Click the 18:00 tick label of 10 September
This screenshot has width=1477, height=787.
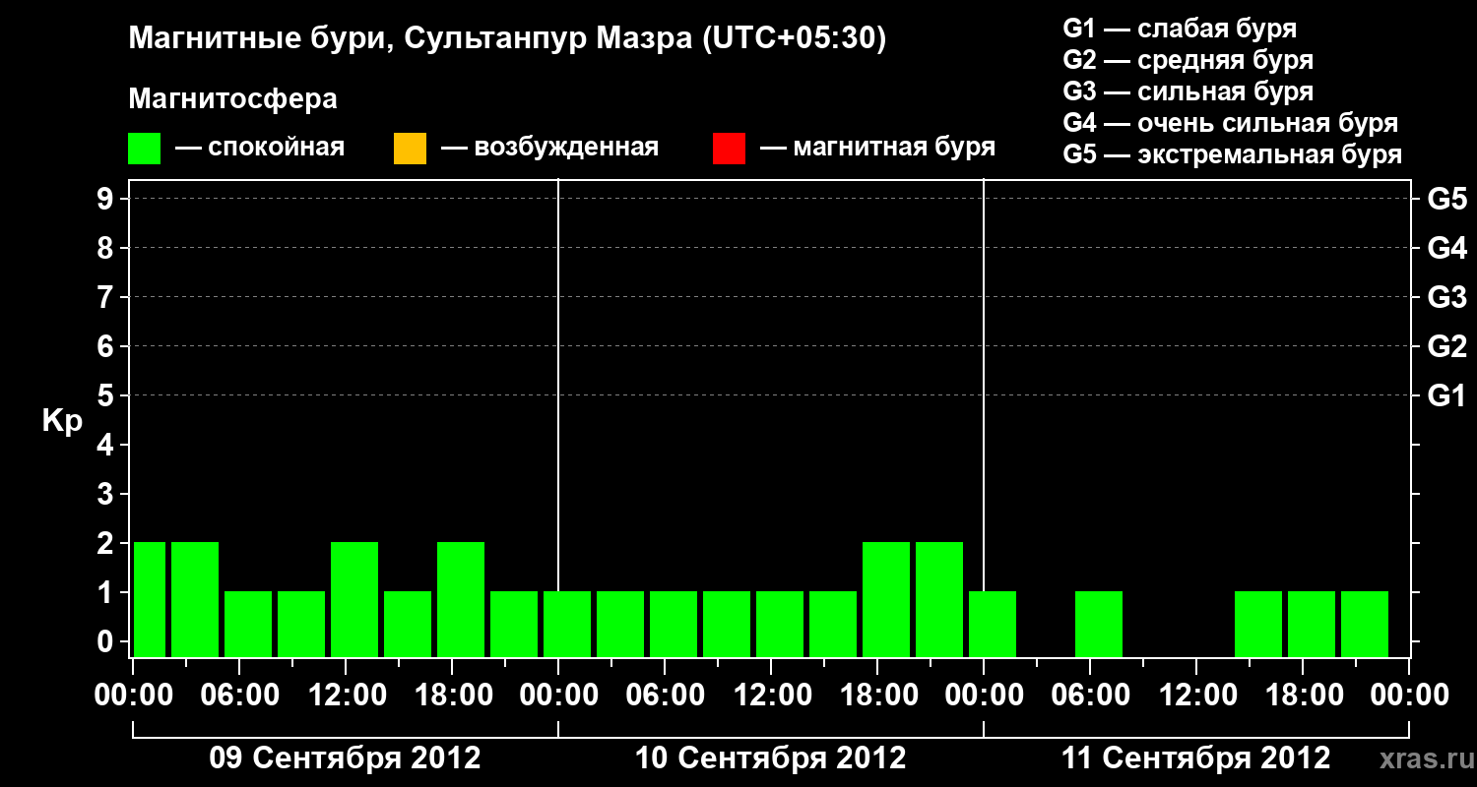click(877, 696)
